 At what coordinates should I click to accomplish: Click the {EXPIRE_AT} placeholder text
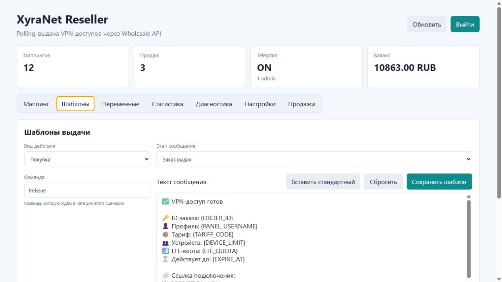[x=229, y=259]
